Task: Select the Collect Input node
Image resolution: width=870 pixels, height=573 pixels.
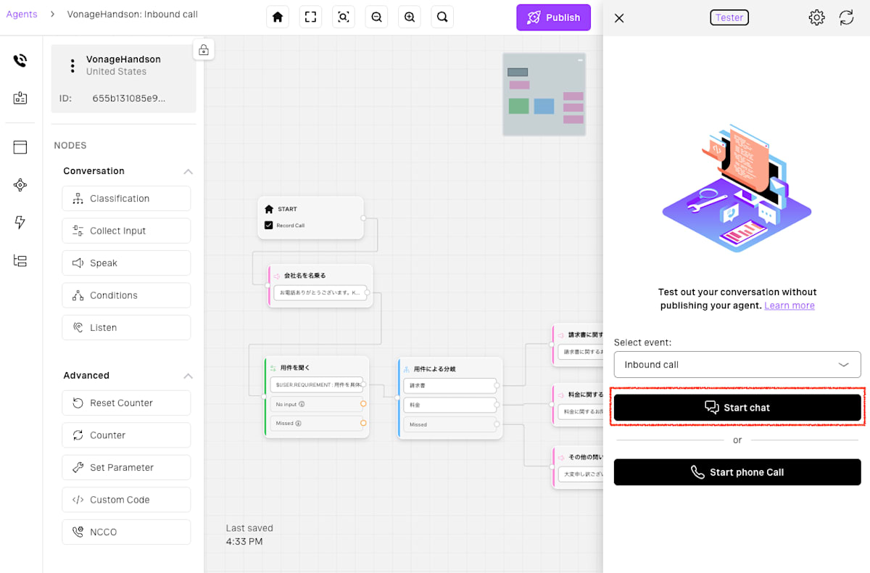Action: [126, 231]
